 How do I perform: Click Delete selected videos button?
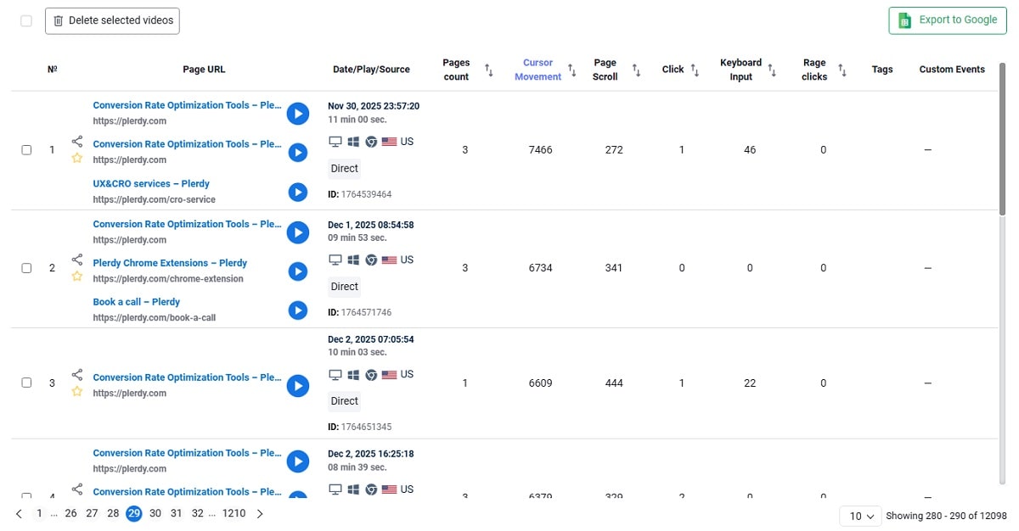click(112, 20)
